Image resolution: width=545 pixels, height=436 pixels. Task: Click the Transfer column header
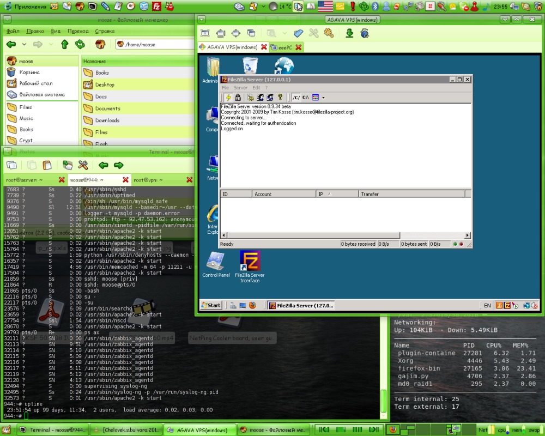(x=411, y=194)
